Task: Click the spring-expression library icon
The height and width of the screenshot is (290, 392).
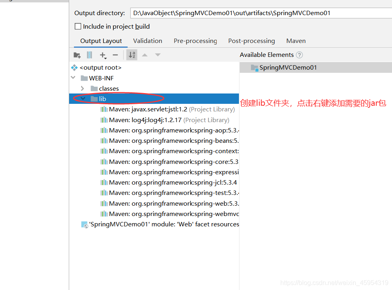Action: [x=104, y=172]
